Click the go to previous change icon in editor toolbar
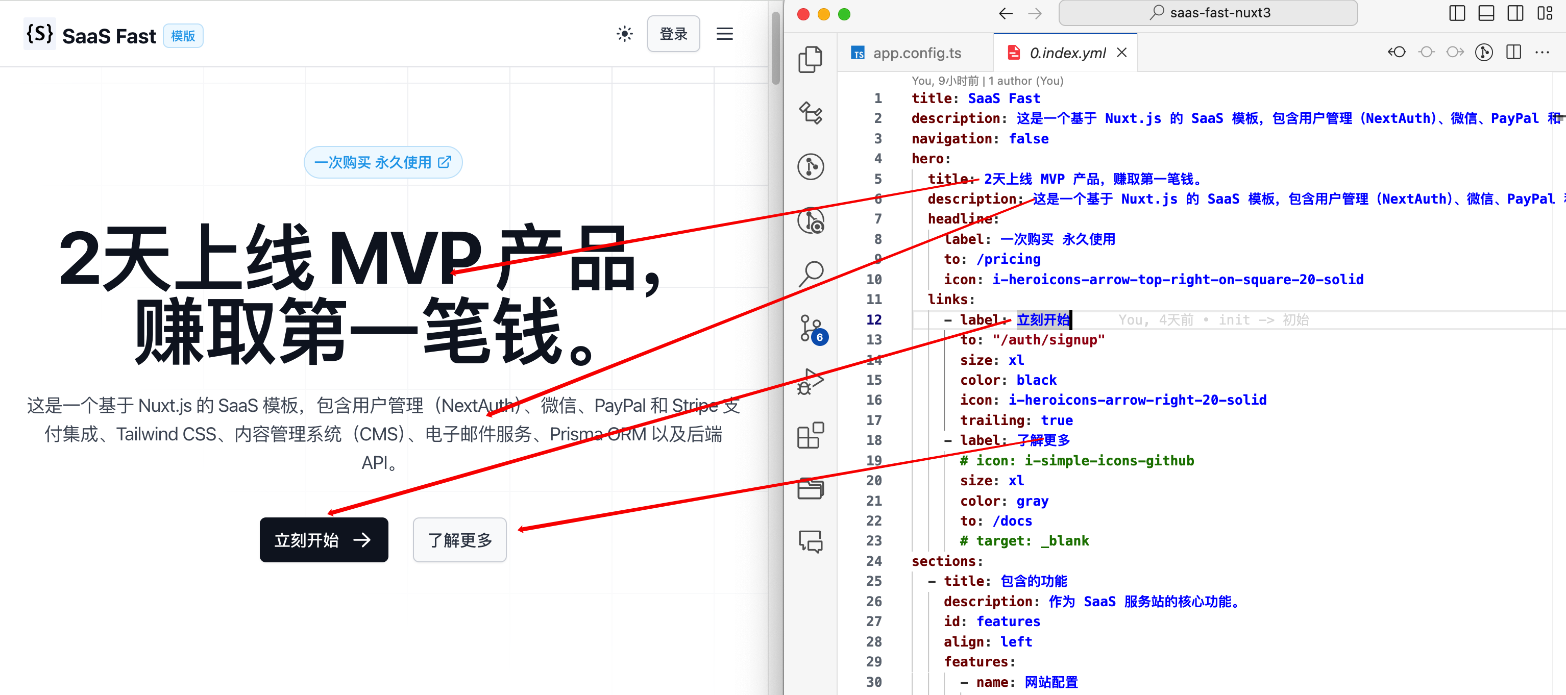The width and height of the screenshot is (1566, 695). click(1397, 52)
